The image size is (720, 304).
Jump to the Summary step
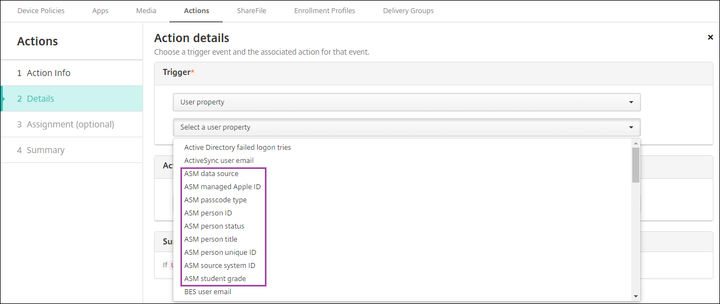tap(46, 150)
